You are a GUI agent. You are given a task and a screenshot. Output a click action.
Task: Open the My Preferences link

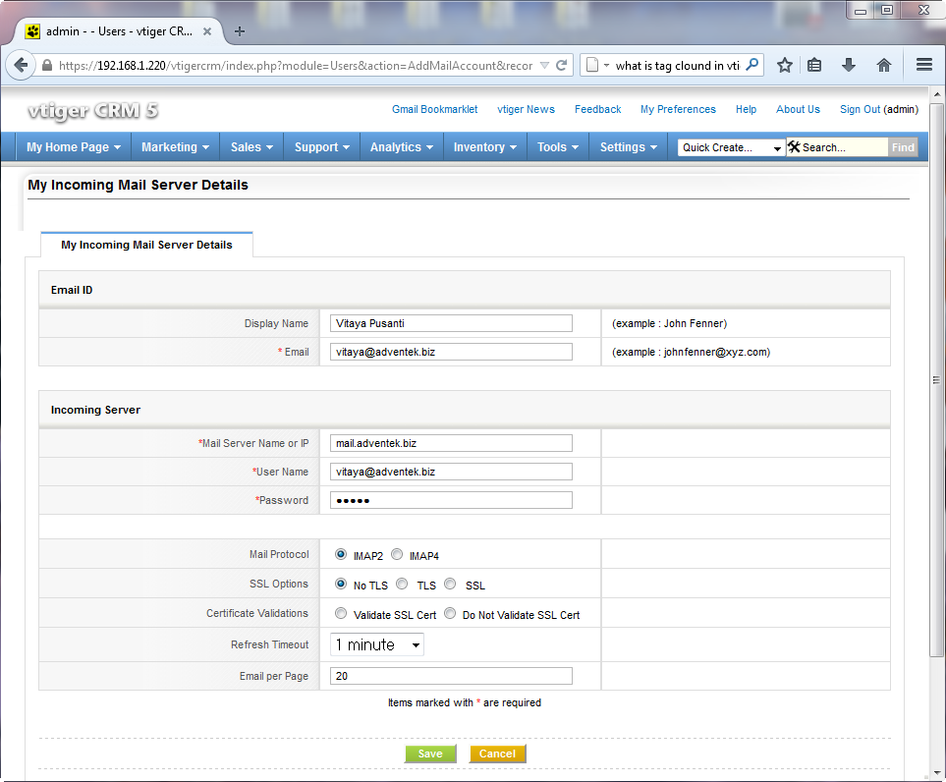(x=678, y=109)
